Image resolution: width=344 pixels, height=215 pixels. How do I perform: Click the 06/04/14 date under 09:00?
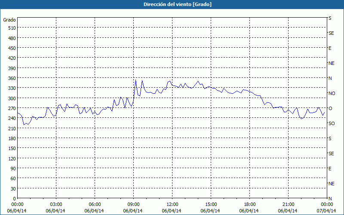133,211
